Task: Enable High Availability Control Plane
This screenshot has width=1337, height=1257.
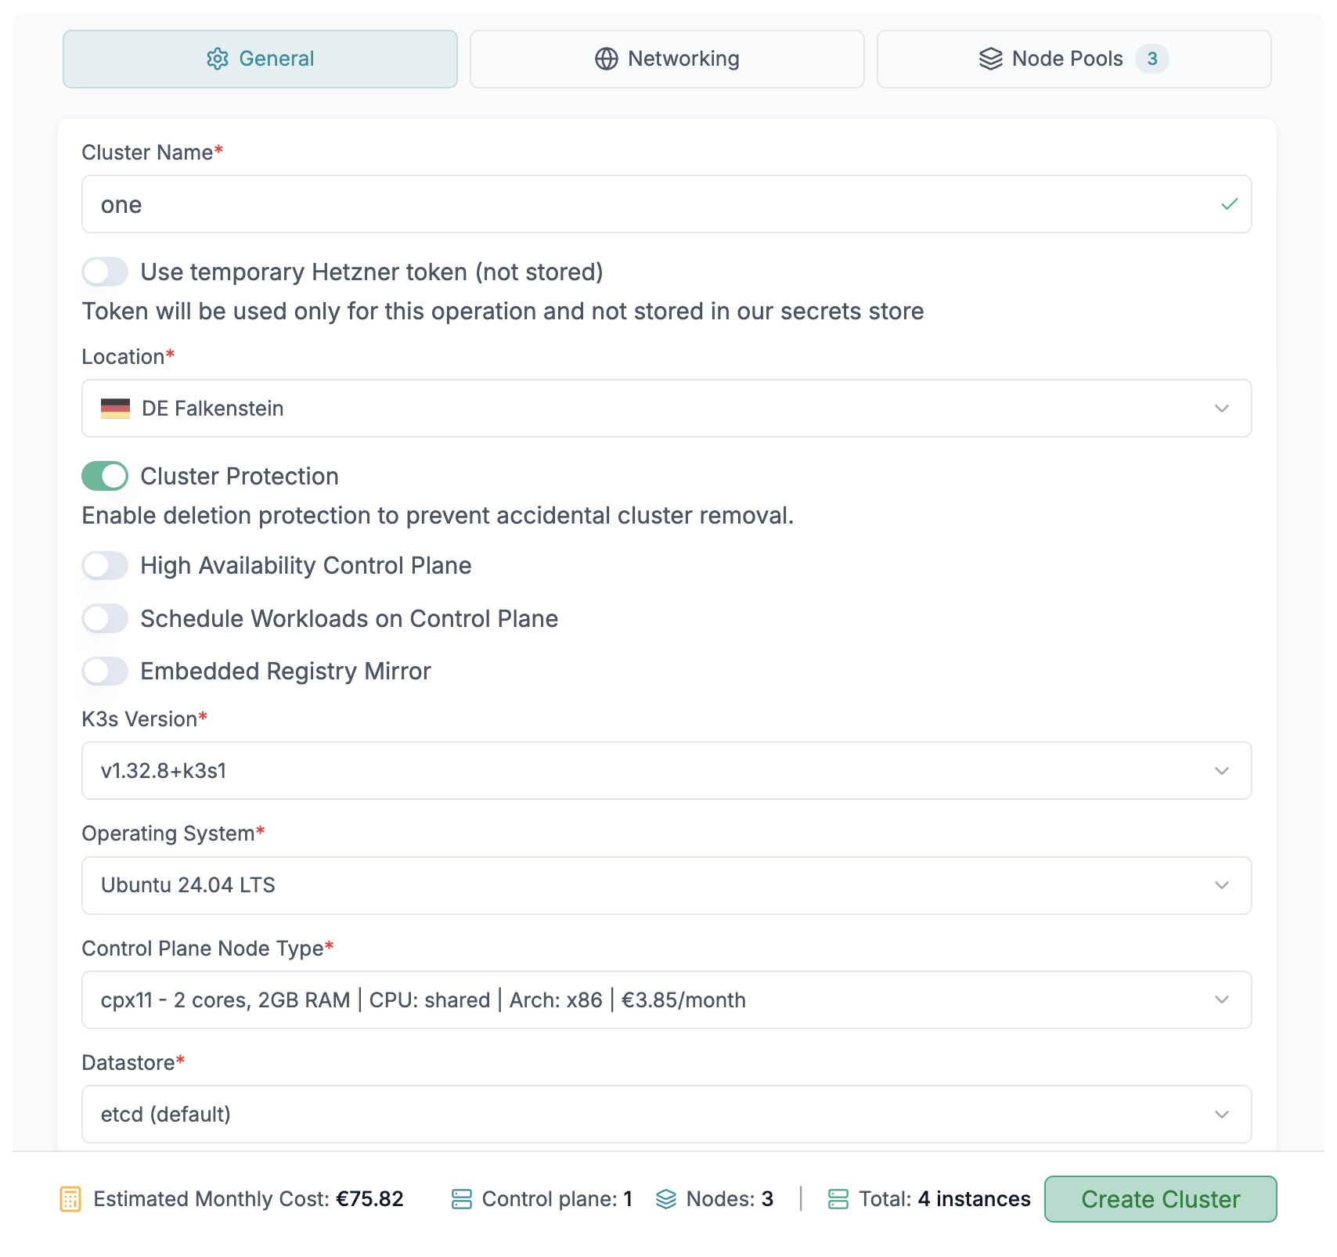Action: coord(105,566)
